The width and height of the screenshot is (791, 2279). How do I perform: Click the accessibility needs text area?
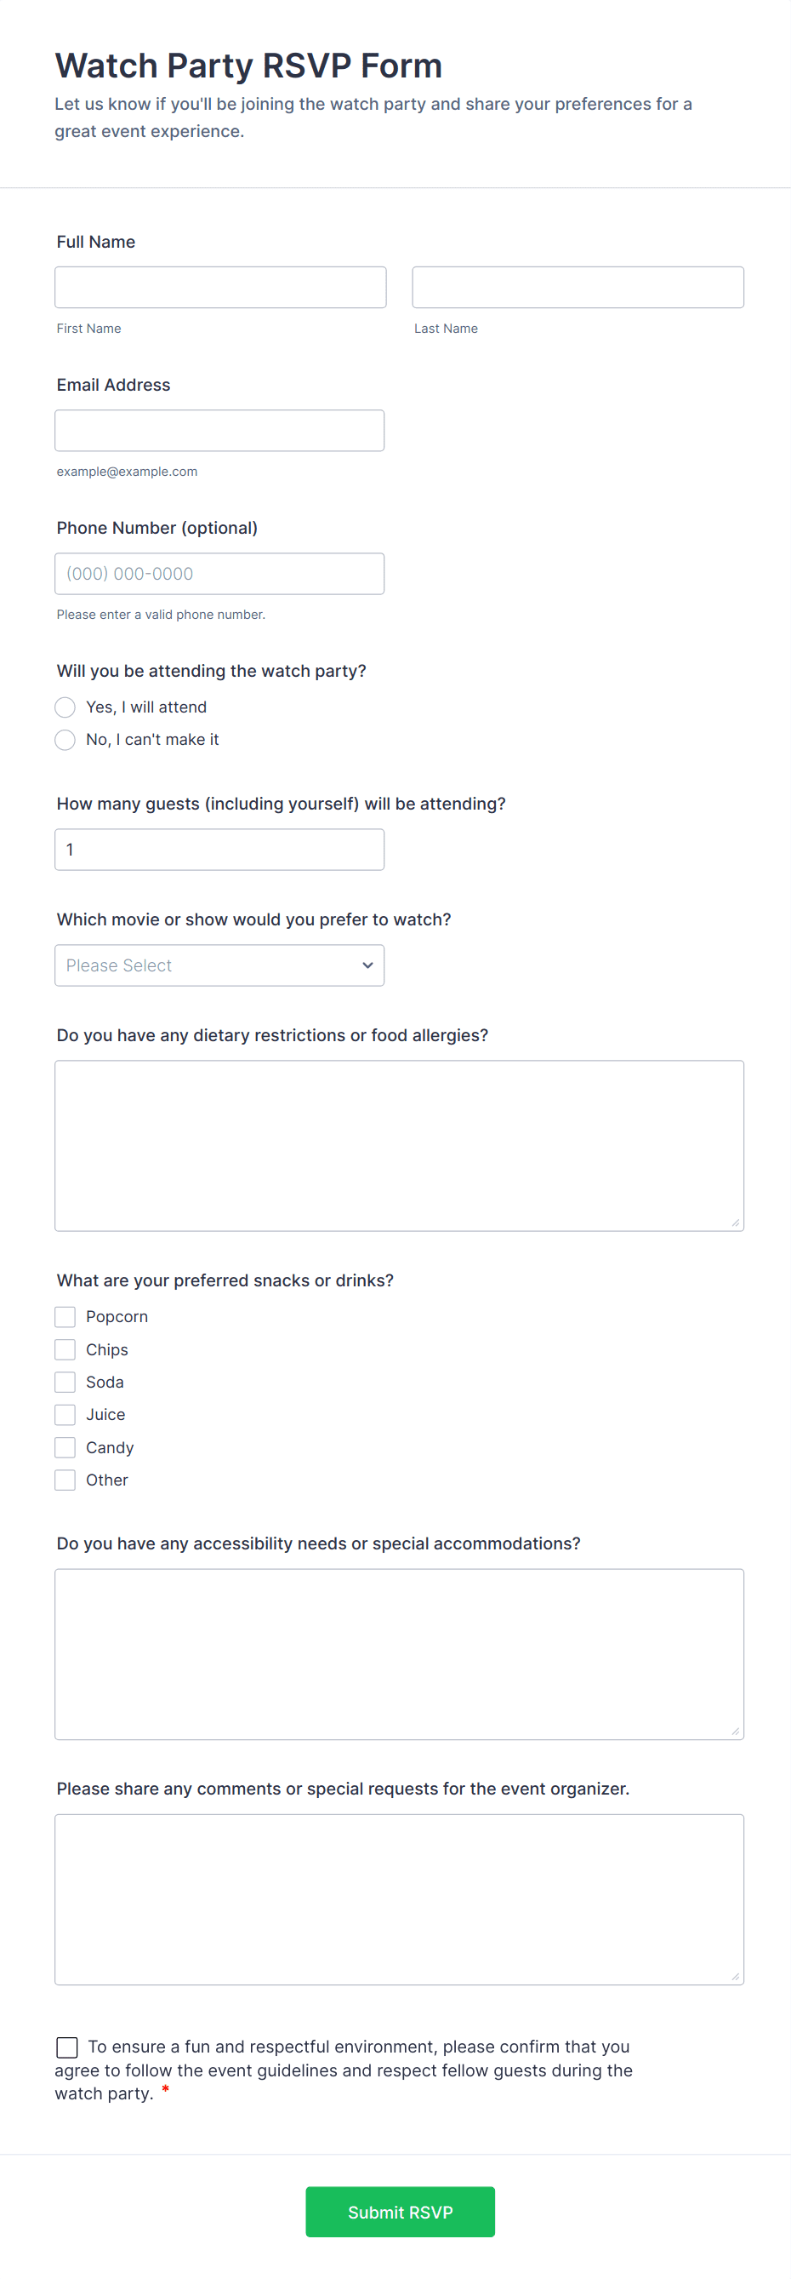(399, 1654)
